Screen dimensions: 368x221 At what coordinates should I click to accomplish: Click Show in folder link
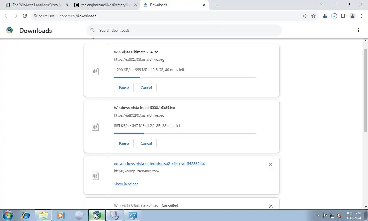[126, 184]
